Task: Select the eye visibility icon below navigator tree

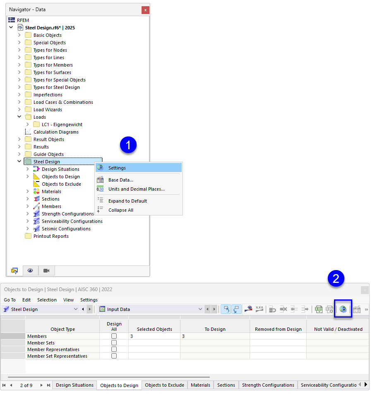Action: click(30, 270)
